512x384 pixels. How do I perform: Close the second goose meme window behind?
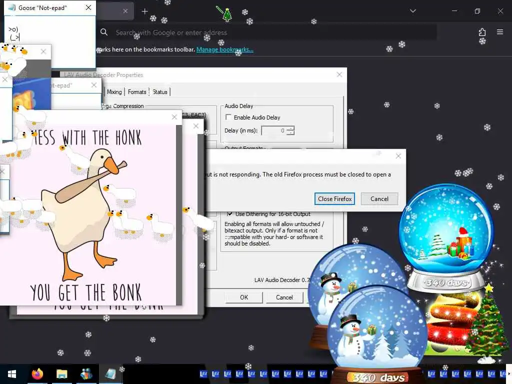(195, 126)
